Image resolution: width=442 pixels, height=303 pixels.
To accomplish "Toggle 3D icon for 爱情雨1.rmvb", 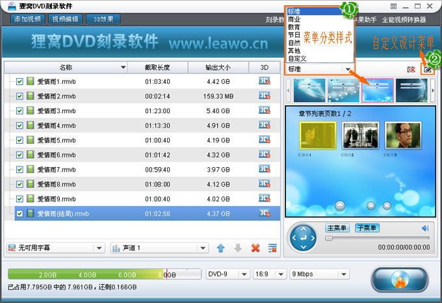I will tap(265, 81).
